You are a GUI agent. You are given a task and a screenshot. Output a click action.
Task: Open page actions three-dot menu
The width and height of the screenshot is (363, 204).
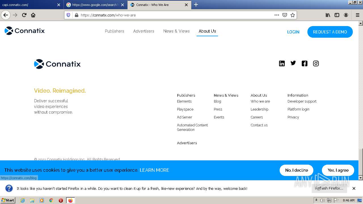[277, 15]
